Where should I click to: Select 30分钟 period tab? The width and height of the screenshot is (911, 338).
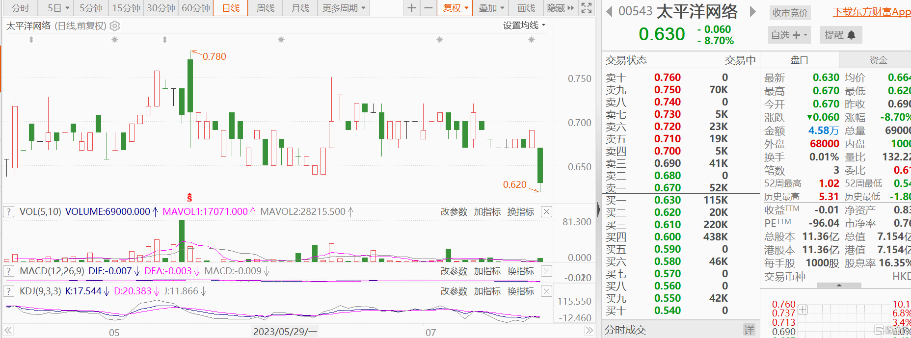coord(161,8)
